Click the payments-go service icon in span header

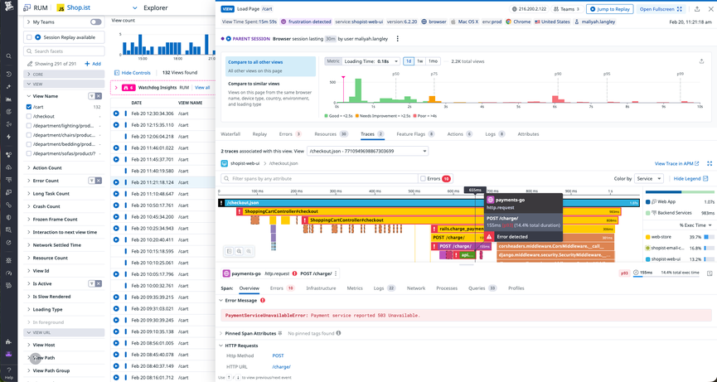click(x=226, y=273)
